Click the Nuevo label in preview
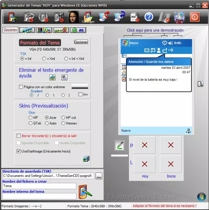The width and height of the screenshot is (209, 210). (x=126, y=130)
